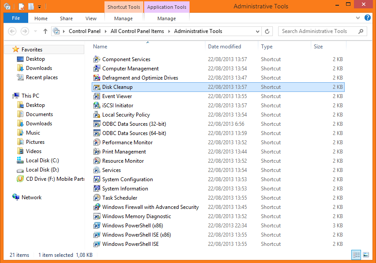This screenshot has width=376, height=263.
Task: Open Manage tab under Application Tools
Action: (x=167, y=18)
